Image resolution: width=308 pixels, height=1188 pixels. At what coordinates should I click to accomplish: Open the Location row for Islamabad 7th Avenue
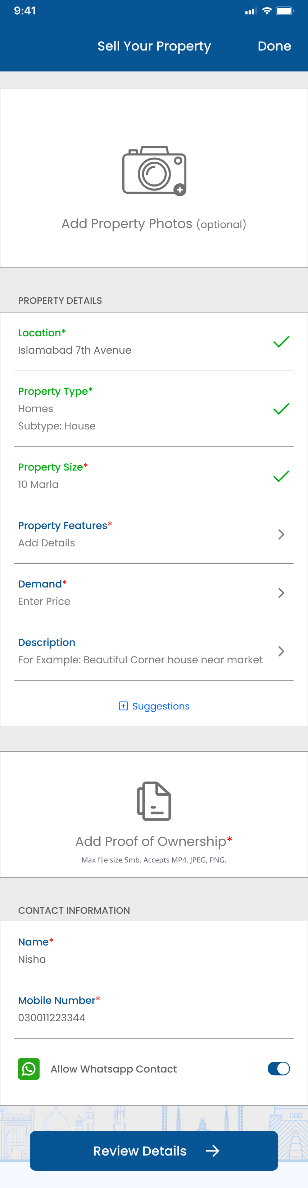[x=138, y=342]
